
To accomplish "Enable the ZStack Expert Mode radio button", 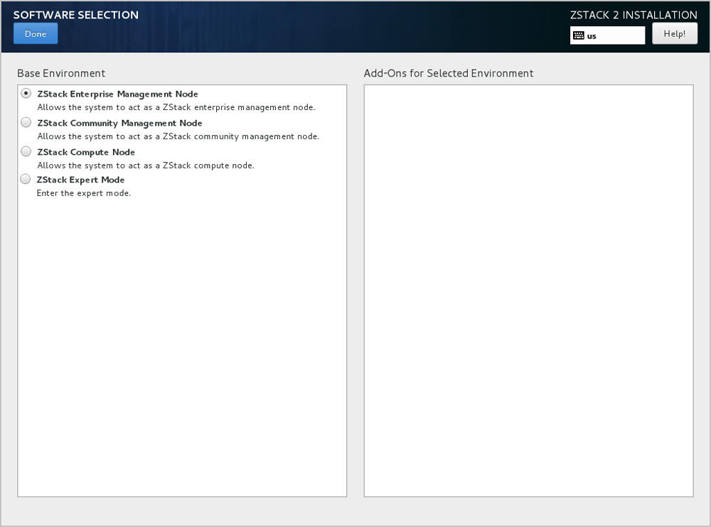I will 26,179.
